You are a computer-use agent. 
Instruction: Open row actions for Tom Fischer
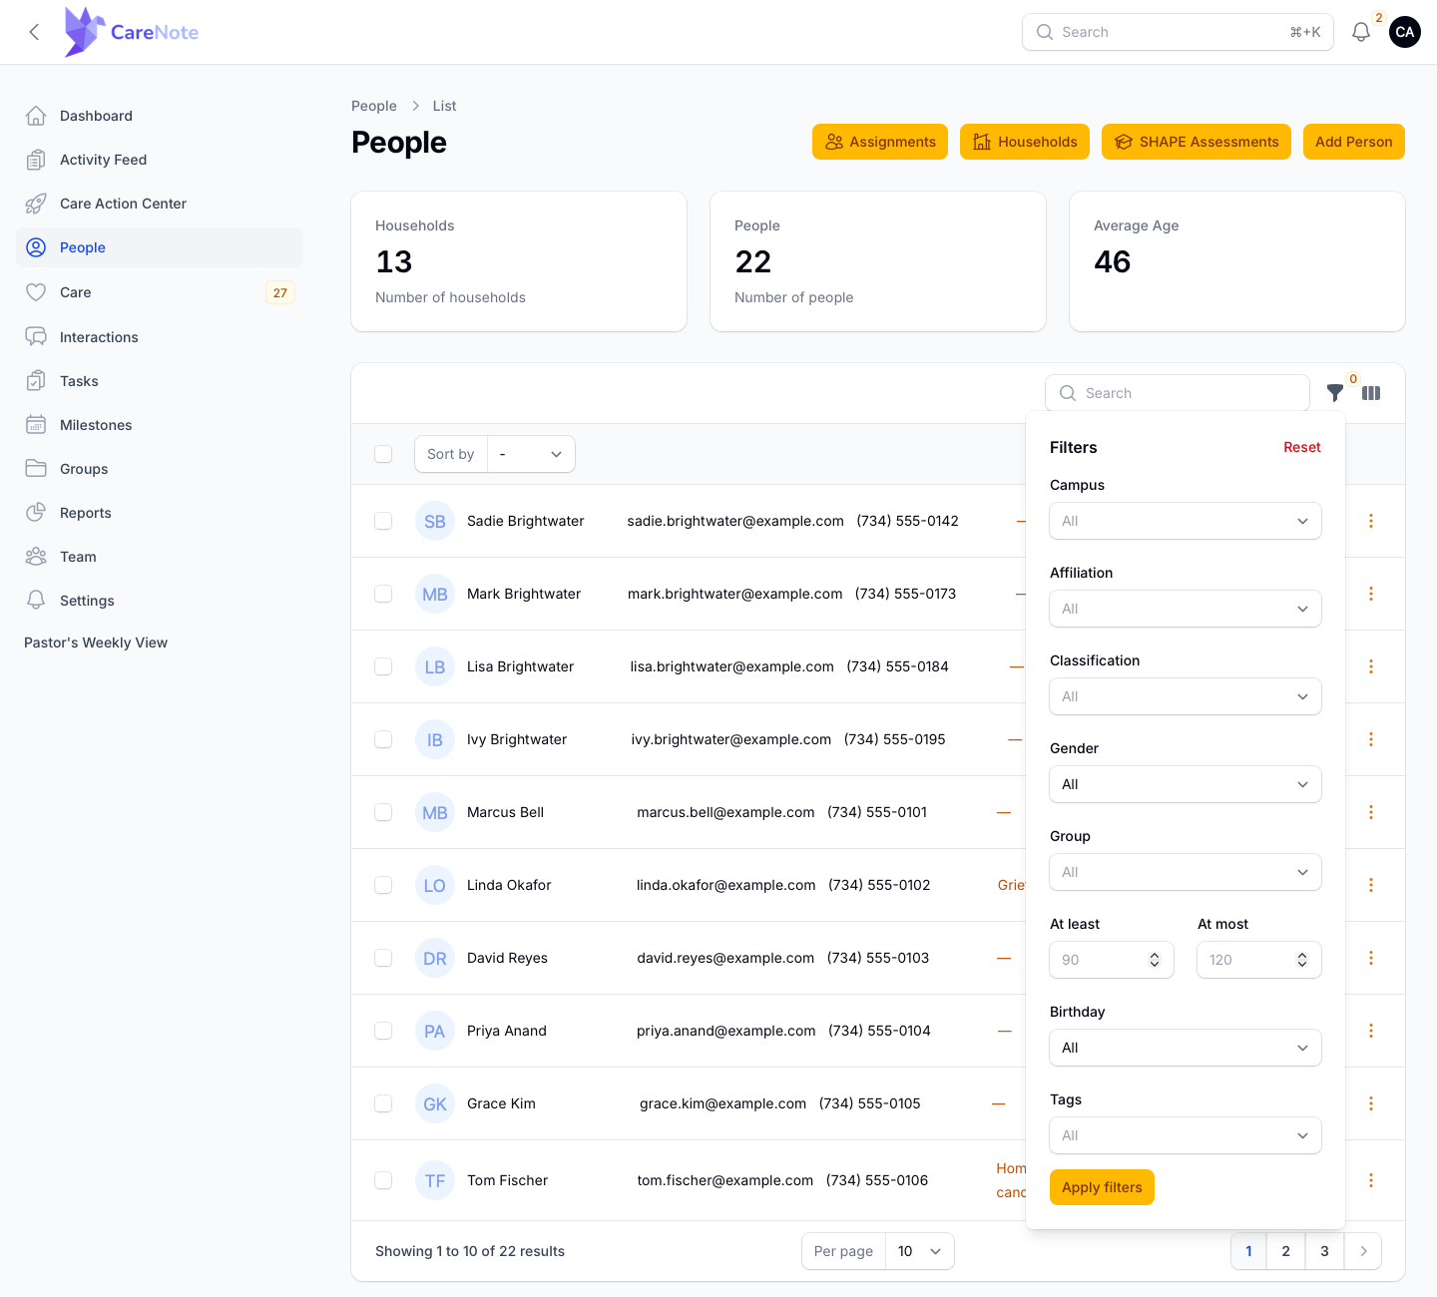(1371, 1180)
